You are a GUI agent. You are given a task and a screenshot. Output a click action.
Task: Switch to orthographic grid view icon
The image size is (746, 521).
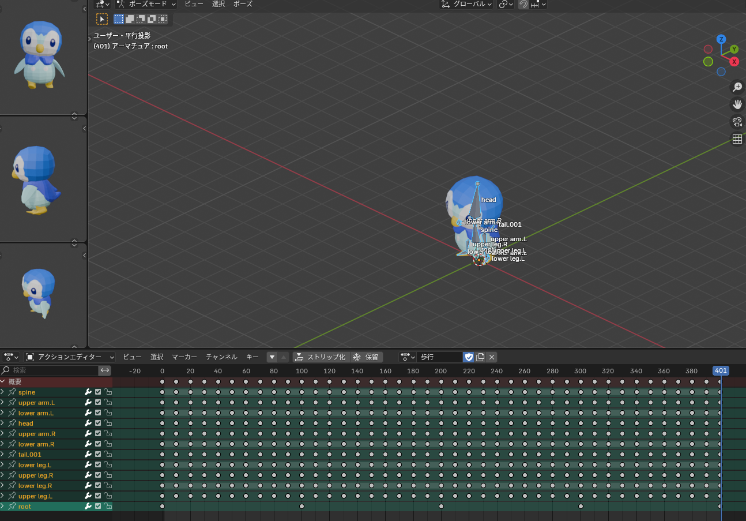[x=737, y=139]
